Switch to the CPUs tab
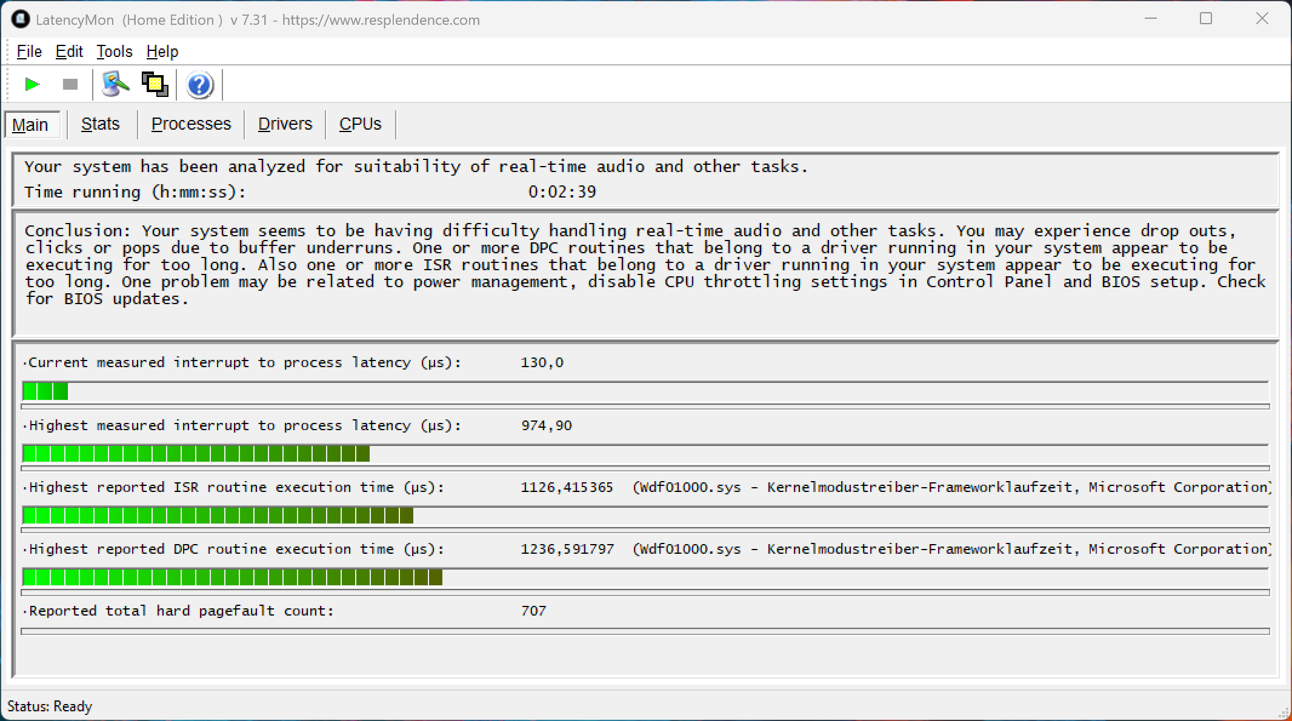The height and width of the screenshot is (721, 1292). (x=360, y=124)
